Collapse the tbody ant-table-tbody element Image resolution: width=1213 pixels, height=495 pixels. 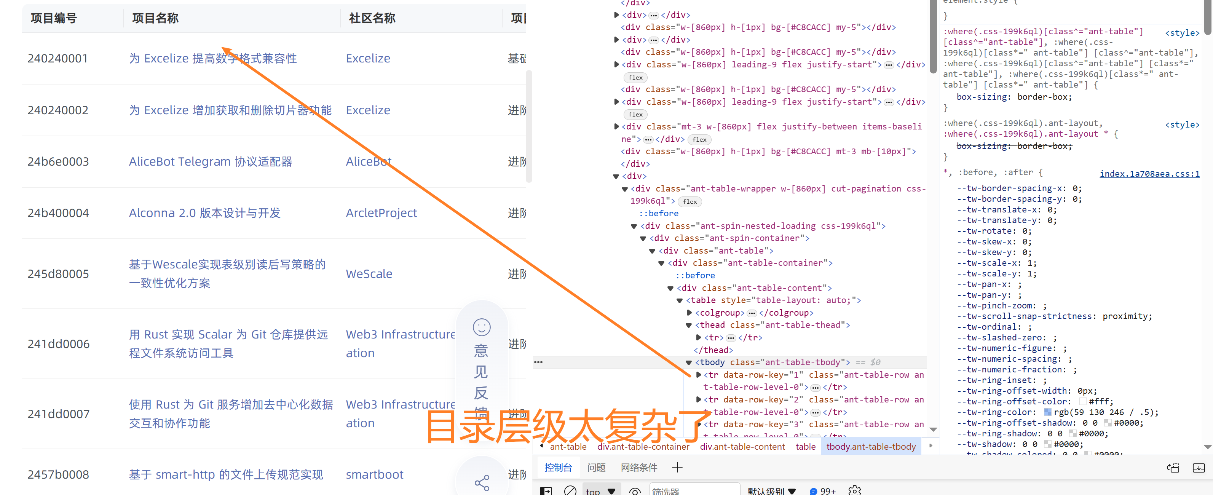click(x=689, y=362)
